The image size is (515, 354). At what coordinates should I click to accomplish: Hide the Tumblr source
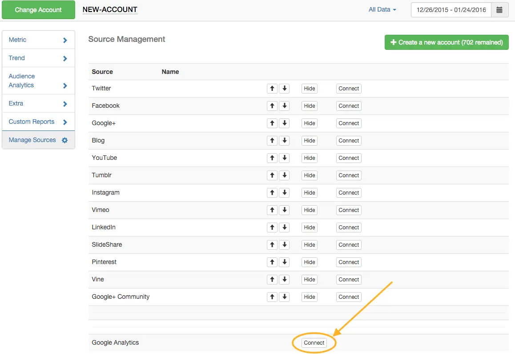point(310,175)
